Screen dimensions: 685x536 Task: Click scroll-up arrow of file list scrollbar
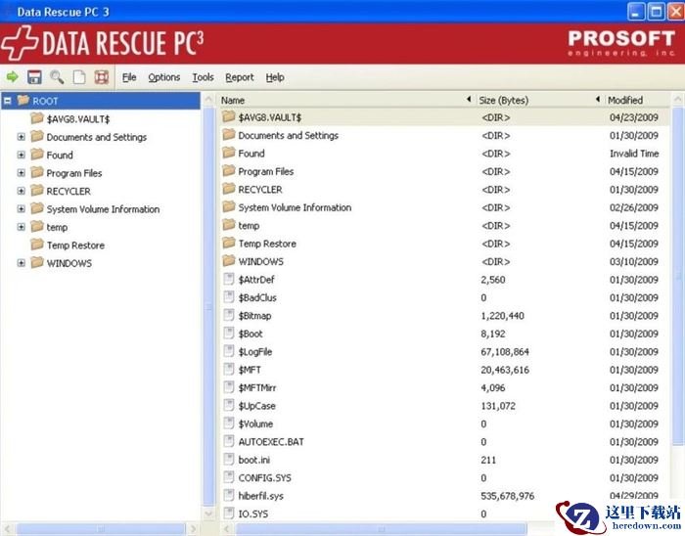pos(677,100)
